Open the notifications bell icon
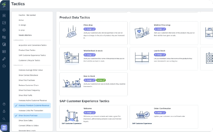This screenshot has width=213, height=132. tap(4, 111)
